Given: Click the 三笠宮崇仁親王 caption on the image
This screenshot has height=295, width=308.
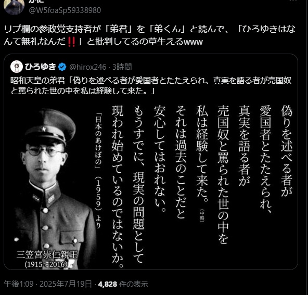Looking at the screenshot, I should click(47, 254).
